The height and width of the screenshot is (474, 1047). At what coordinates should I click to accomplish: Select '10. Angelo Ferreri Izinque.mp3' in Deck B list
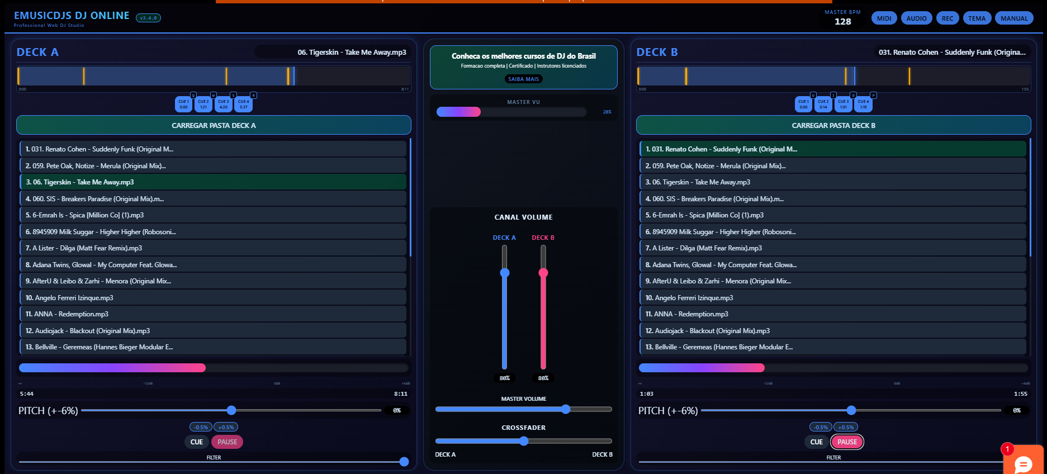[832, 298]
